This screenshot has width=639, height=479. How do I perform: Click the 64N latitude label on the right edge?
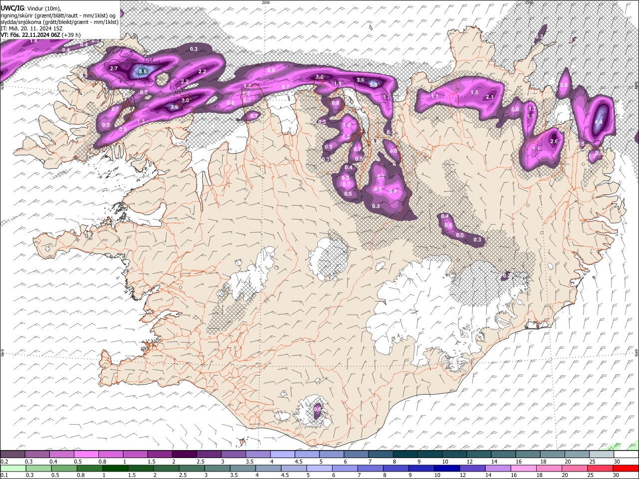pos(637,352)
